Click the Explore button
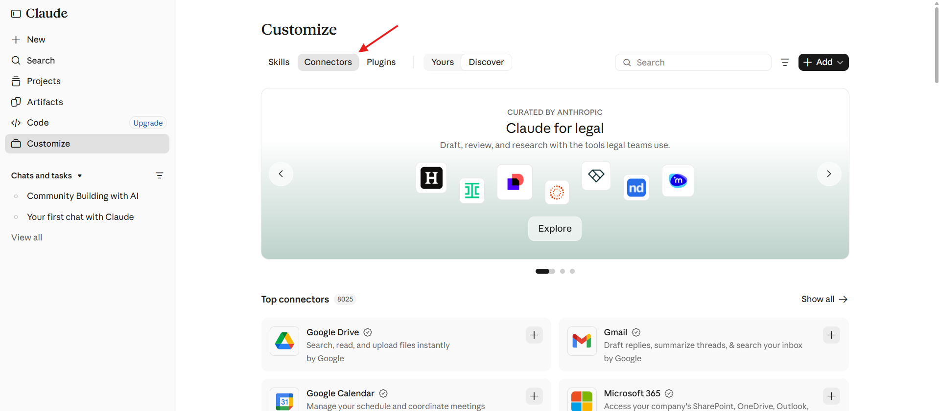The image size is (939, 411). [x=555, y=229]
